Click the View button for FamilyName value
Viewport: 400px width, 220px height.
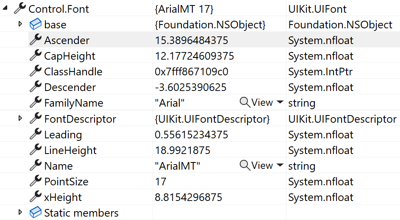pyautogui.click(x=262, y=102)
